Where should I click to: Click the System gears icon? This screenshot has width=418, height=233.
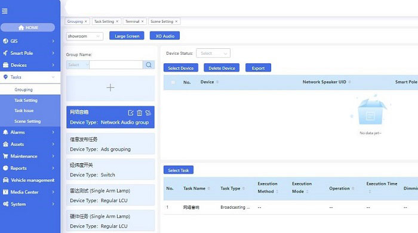pos(5,204)
